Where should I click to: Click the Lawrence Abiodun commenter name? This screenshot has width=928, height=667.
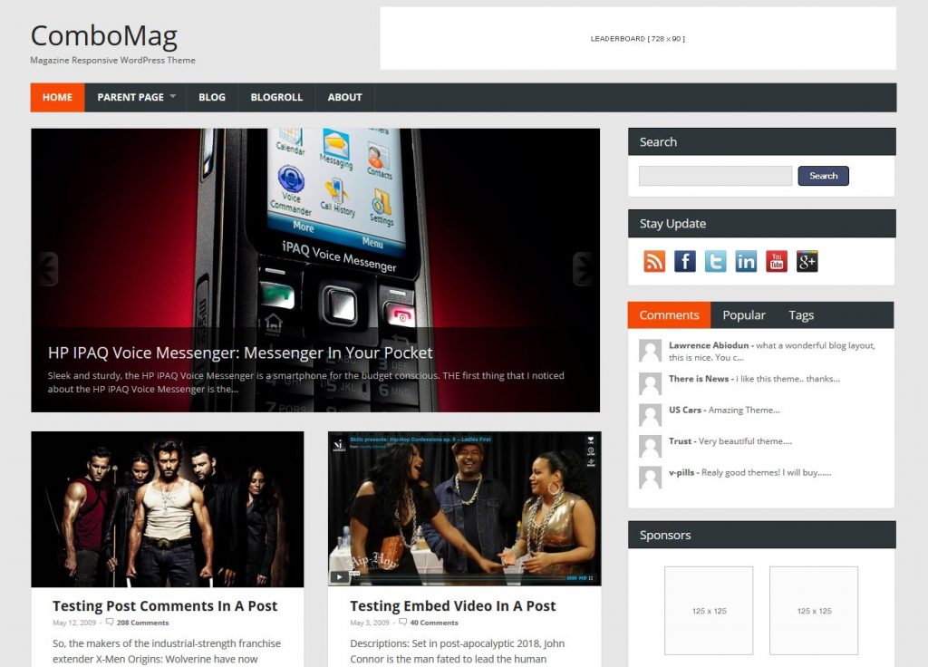tap(709, 345)
